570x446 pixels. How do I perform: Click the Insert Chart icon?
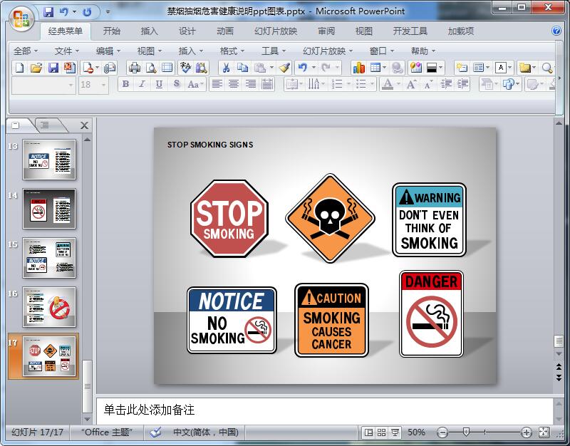358,68
